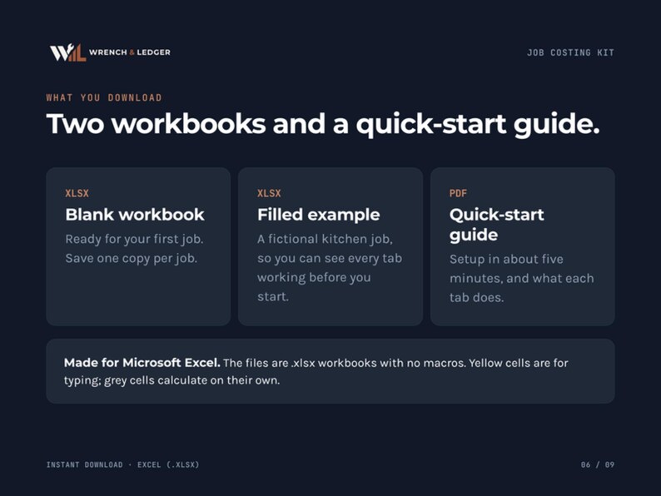Click the PDF label on the guide card
Viewport: 661px width, 496px height.
pos(458,193)
